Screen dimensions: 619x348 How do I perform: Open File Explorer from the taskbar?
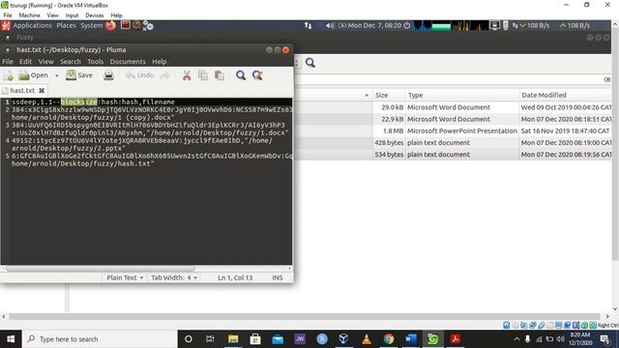(233, 339)
